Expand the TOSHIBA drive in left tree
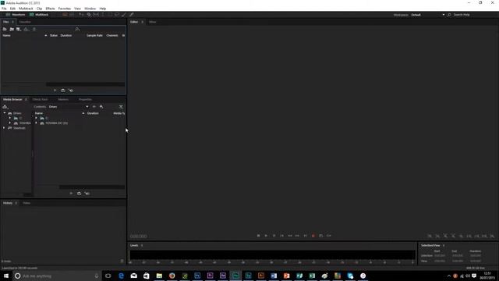This screenshot has height=281, width=499. [x=10, y=123]
